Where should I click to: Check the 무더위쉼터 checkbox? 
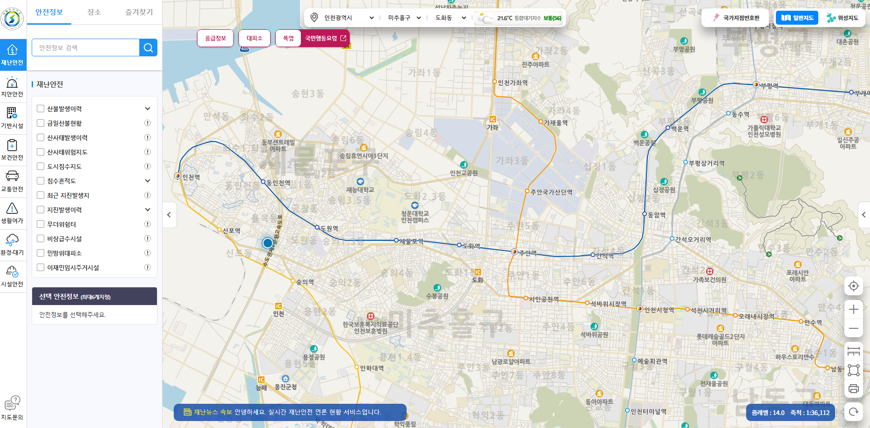point(41,224)
